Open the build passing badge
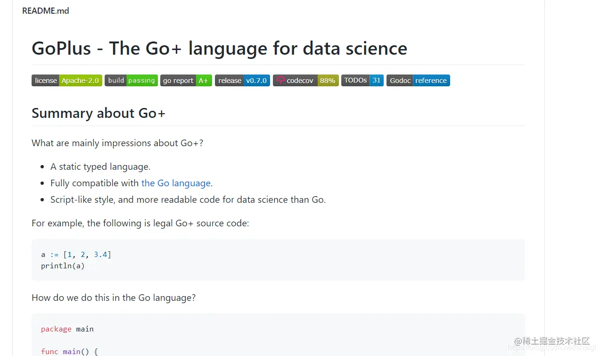Screen dimensions: 600x356 [131, 81]
